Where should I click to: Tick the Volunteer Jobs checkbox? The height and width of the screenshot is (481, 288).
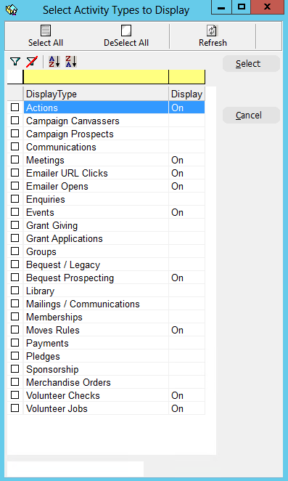pos(15,408)
